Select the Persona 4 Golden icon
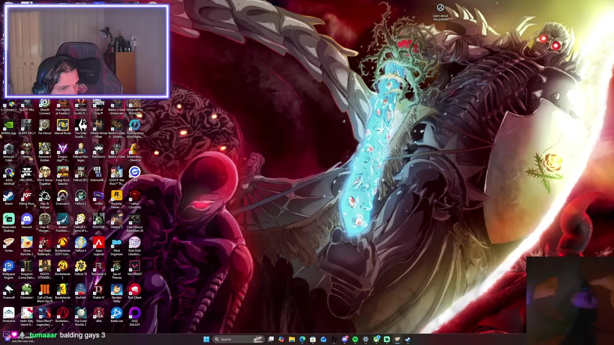Image resolution: width=614 pixels, height=345 pixels. pyautogui.click(x=45, y=153)
